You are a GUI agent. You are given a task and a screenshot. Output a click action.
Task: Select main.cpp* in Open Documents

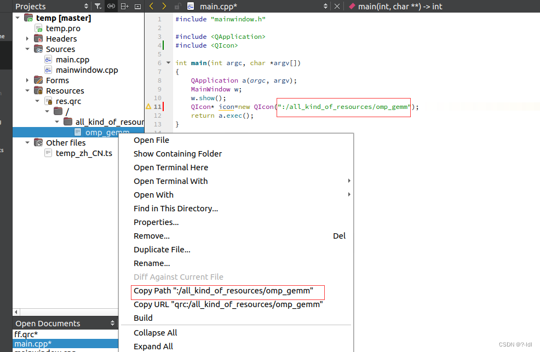(65, 343)
